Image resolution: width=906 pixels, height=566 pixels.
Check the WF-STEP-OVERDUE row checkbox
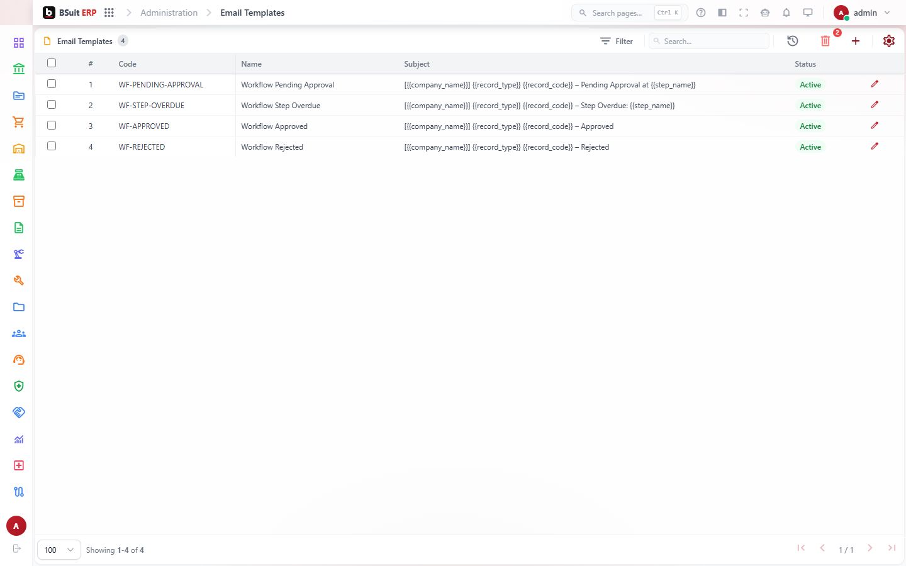click(52, 104)
